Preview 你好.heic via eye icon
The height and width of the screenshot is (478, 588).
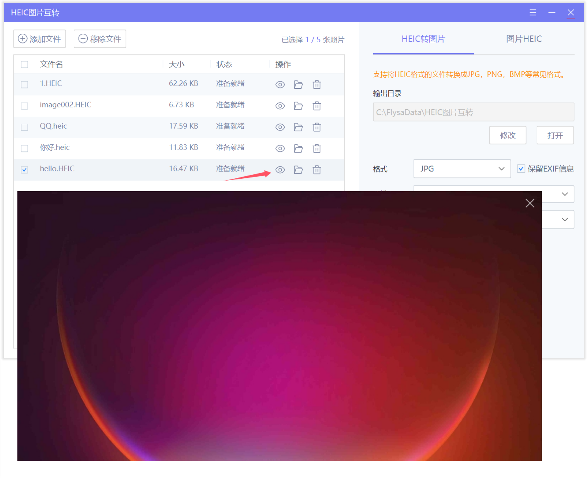pyautogui.click(x=280, y=148)
